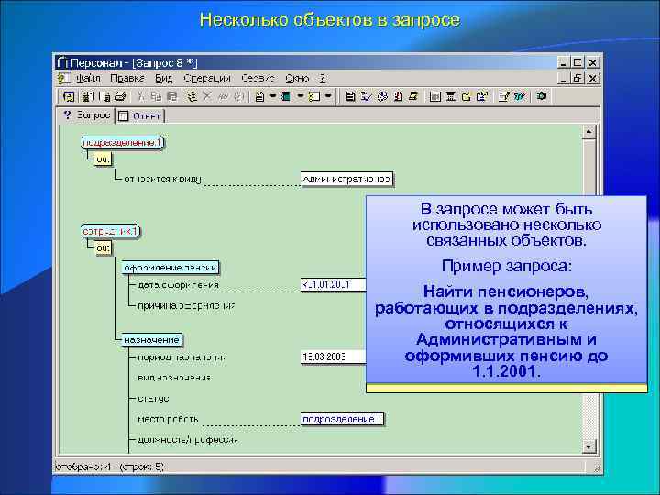Click the 'место работы' attribute
Screen dimensions: 660x495
tap(168, 419)
